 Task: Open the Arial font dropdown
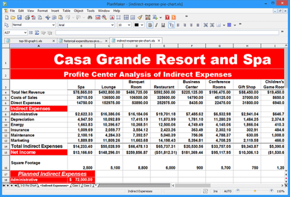112,25
